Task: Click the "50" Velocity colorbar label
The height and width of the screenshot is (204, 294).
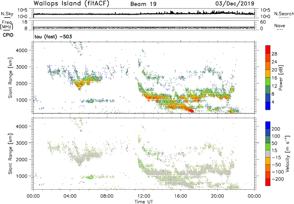Action: coord(274,143)
